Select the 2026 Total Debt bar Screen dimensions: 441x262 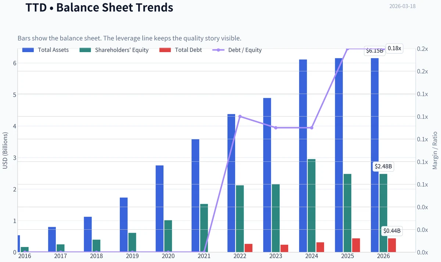click(x=392, y=245)
